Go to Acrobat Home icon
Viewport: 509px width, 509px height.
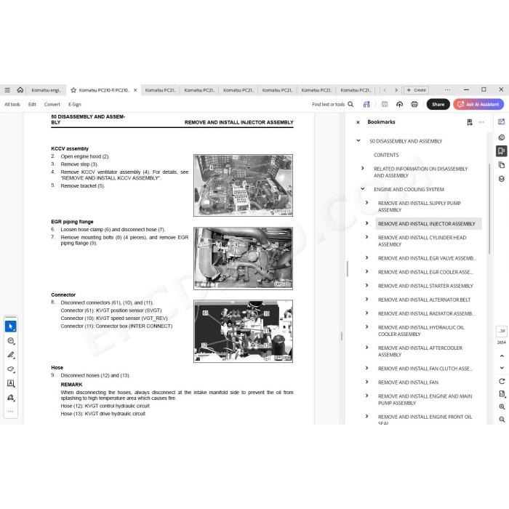coord(20,90)
